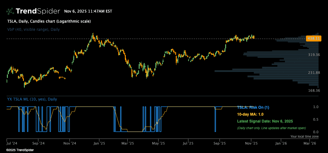Click the '10-day MA: 1.0' legend text
The height and width of the screenshot is (153, 328).
250,114
